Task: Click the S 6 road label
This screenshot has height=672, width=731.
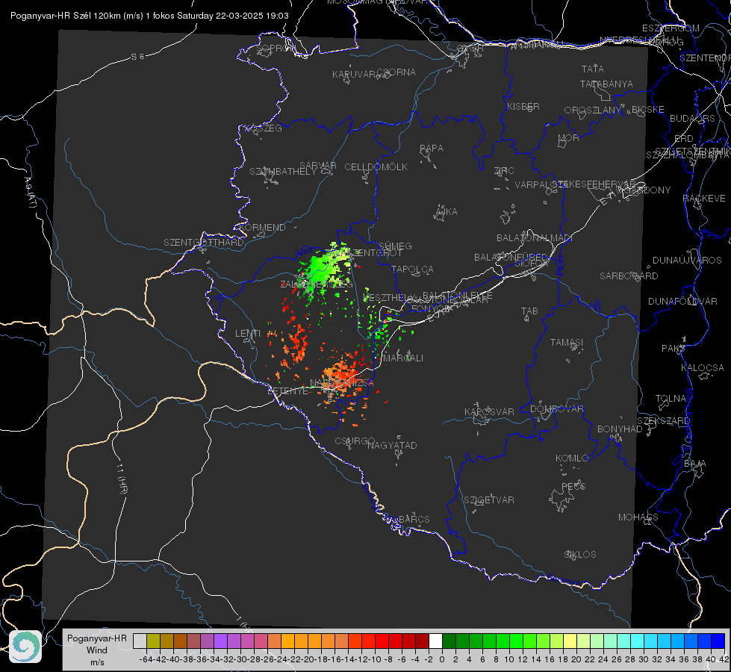Action: tap(137, 57)
